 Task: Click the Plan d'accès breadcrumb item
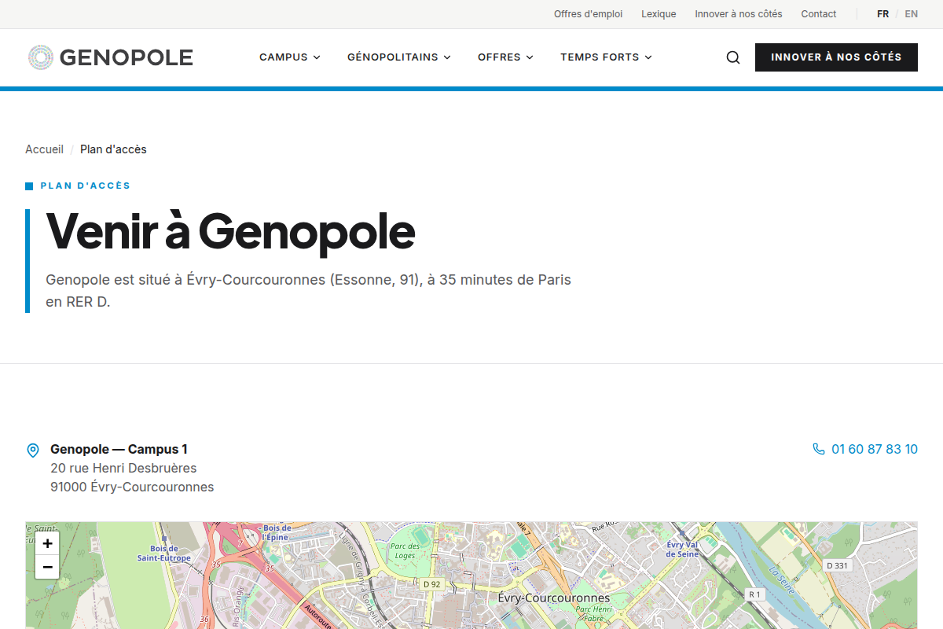pyautogui.click(x=113, y=149)
